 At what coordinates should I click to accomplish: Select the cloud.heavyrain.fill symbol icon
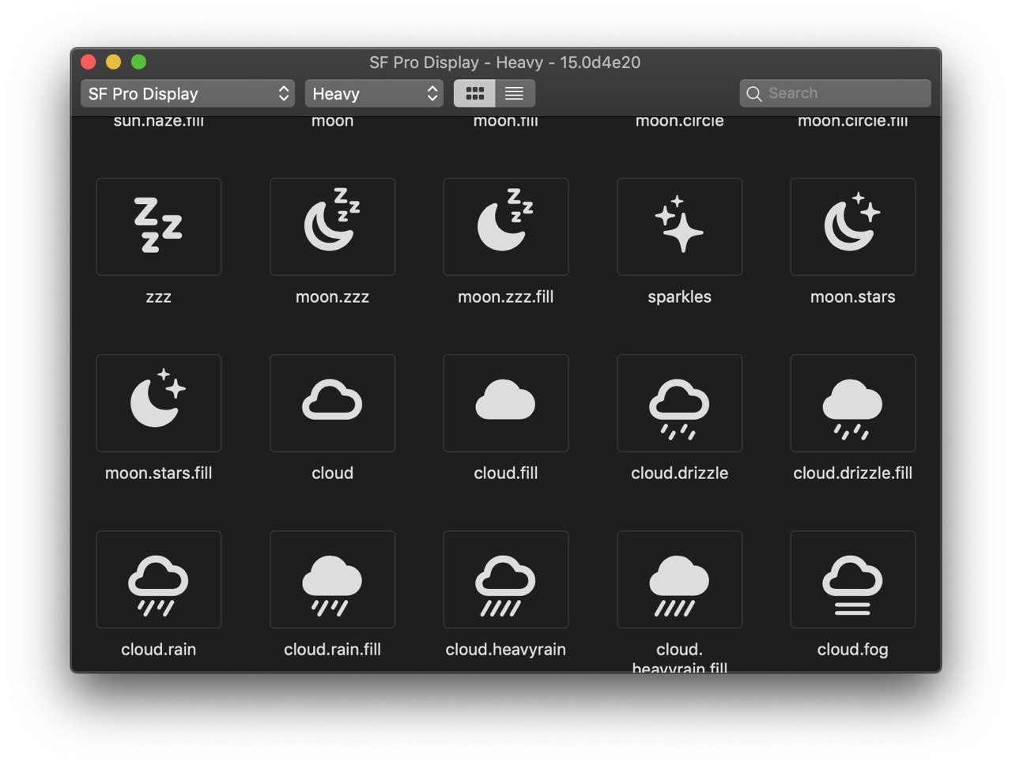pyautogui.click(x=679, y=579)
